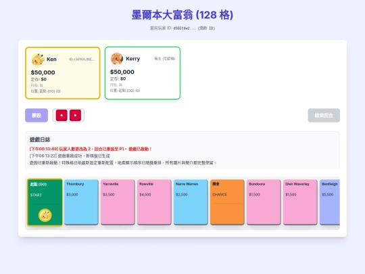This screenshot has width=365, height=274.
Task: Open the Rowville property tile
Action: [x=154, y=202]
